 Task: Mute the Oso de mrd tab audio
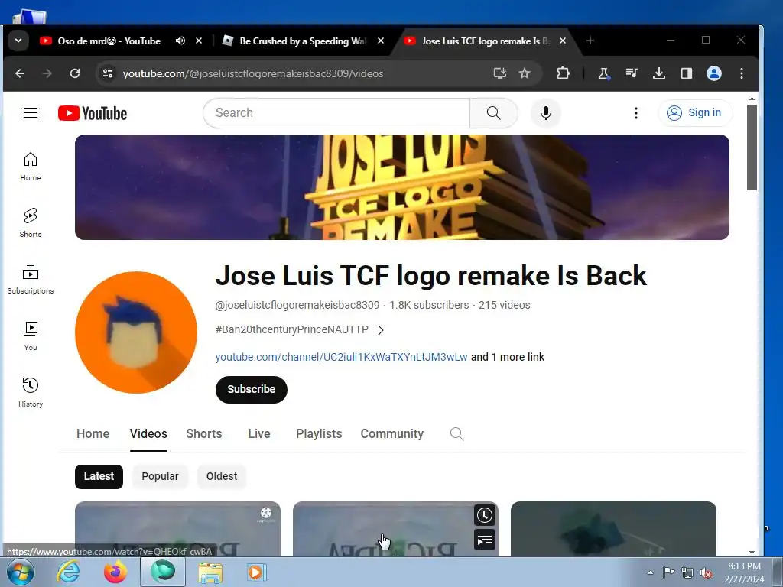(x=180, y=41)
